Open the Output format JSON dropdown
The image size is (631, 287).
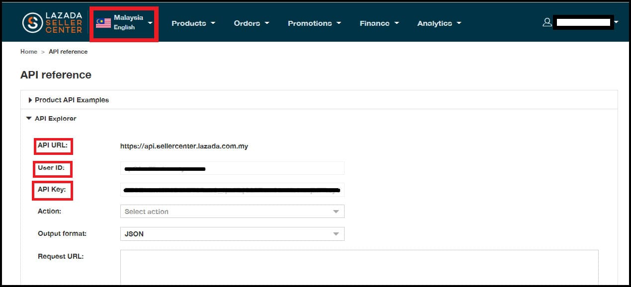click(x=232, y=234)
